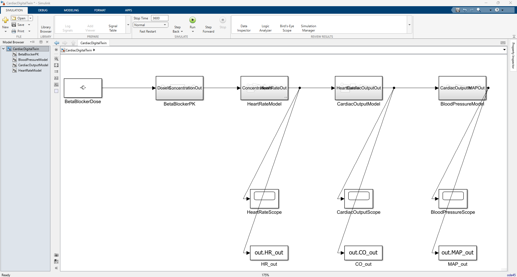Click the screenshot camera icon in palette
The height and width of the screenshot is (277, 517).
(x=56, y=255)
